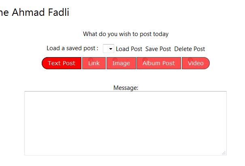Image resolution: width=245 pixels, height=166 pixels.
Task: Click "What do you wish to post today" text
Action: pyautogui.click(x=126, y=34)
